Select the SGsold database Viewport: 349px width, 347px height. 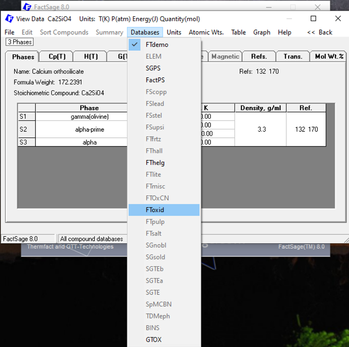pyautogui.click(x=164, y=257)
